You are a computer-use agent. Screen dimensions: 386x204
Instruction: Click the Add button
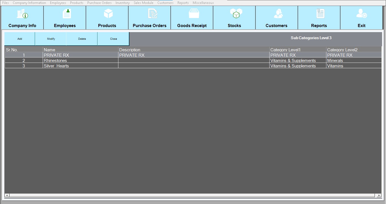(20, 39)
